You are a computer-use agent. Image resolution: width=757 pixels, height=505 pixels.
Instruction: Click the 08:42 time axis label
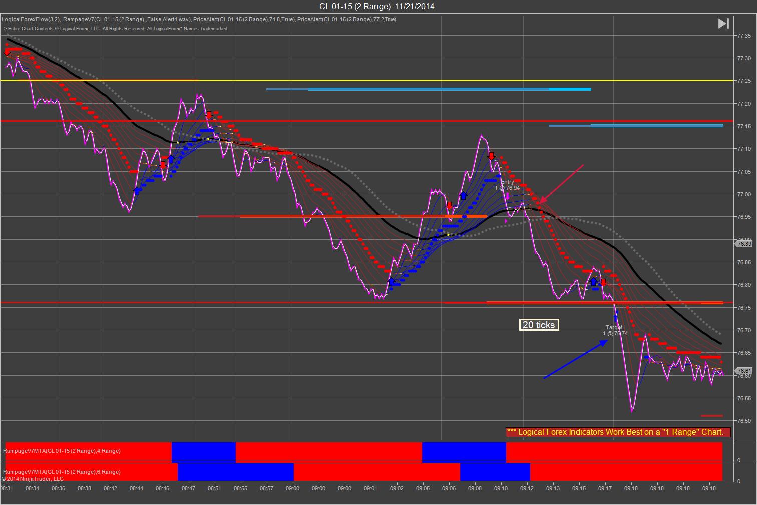[111, 488]
